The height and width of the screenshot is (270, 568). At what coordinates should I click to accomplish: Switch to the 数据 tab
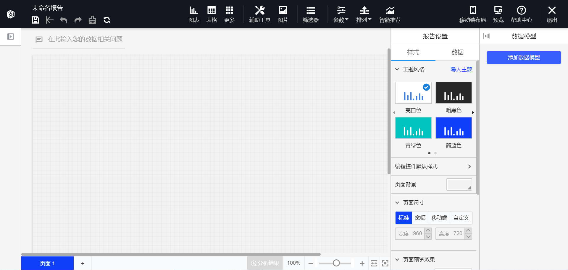point(457,53)
